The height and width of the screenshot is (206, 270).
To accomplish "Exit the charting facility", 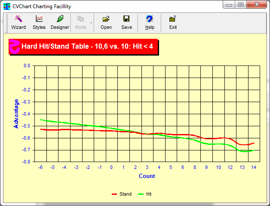I will (x=173, y=22).
